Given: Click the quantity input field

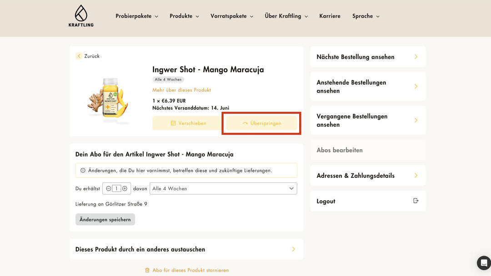Looking at the screenshot, I should (116, 188).
